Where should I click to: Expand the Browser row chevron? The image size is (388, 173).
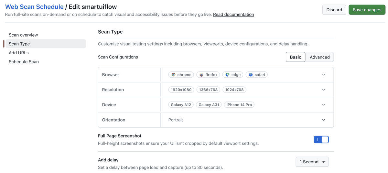[x=323, y=75]
